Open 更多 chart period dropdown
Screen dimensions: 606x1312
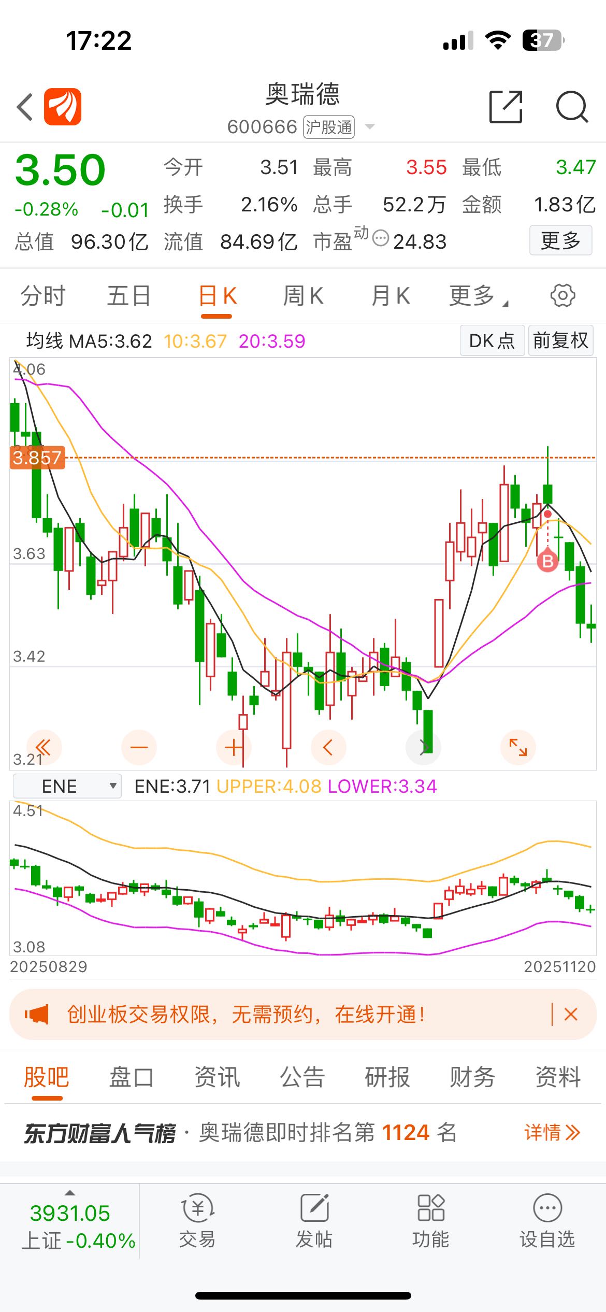(478, 296)
